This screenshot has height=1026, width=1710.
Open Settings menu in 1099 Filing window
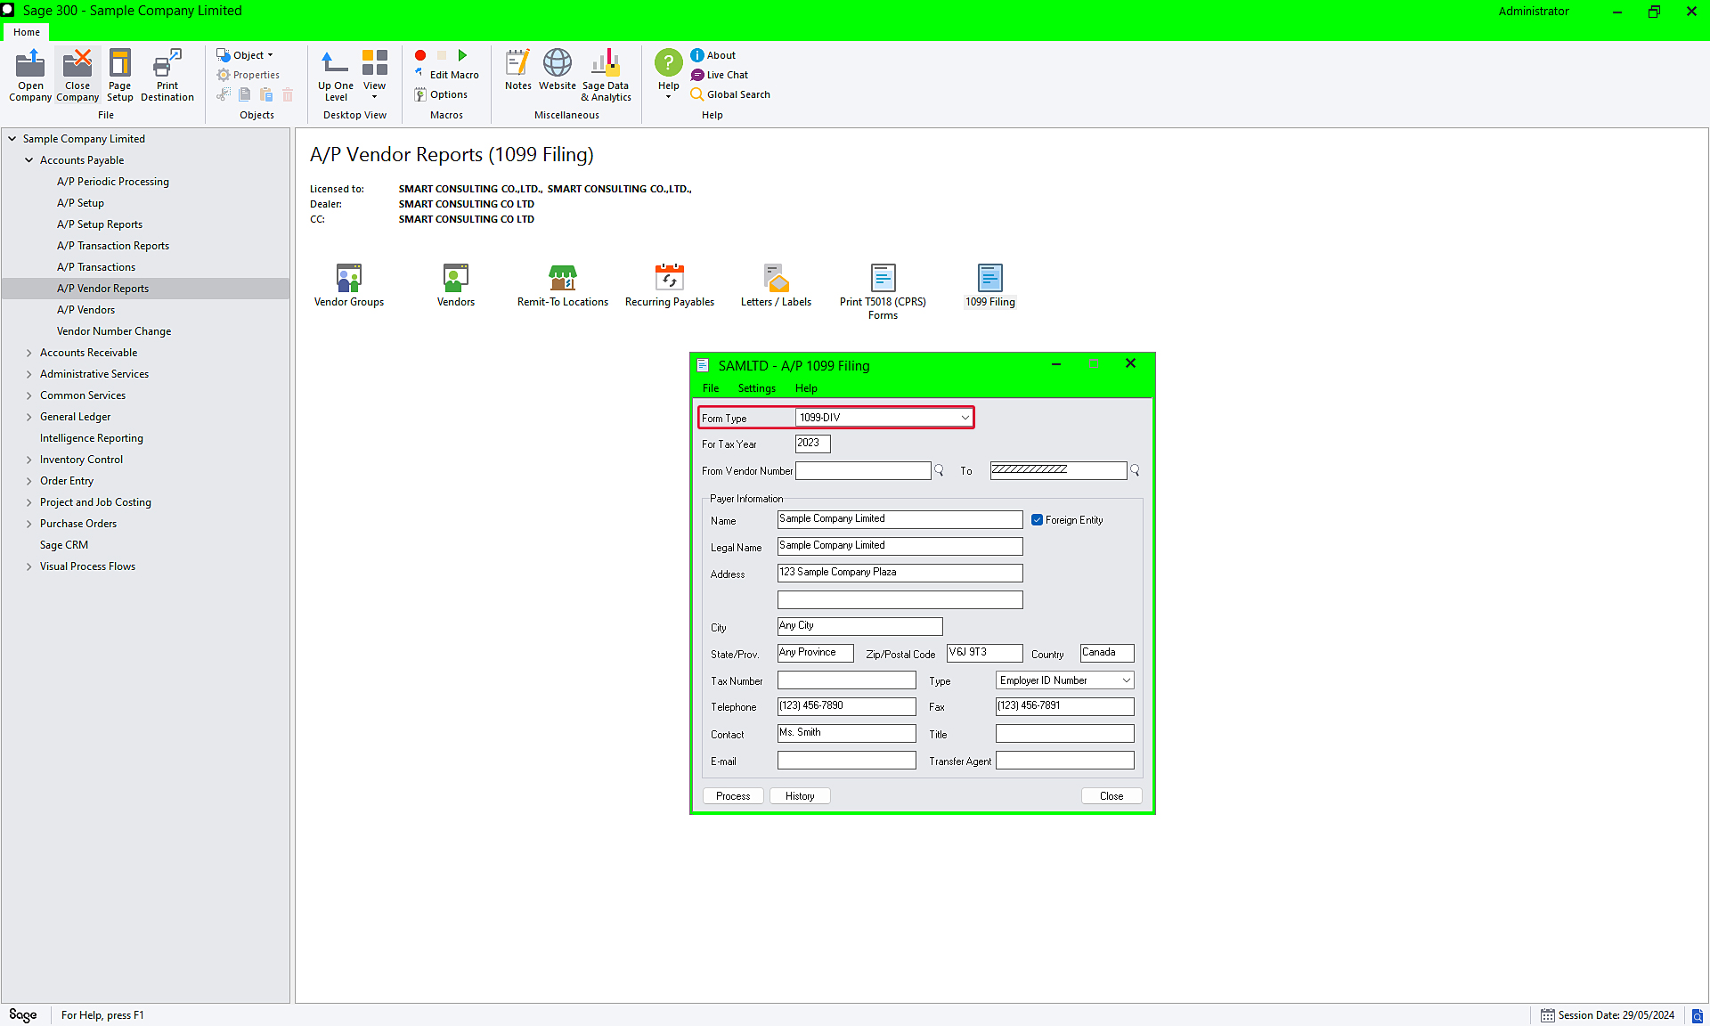click(x=757, y=388)
